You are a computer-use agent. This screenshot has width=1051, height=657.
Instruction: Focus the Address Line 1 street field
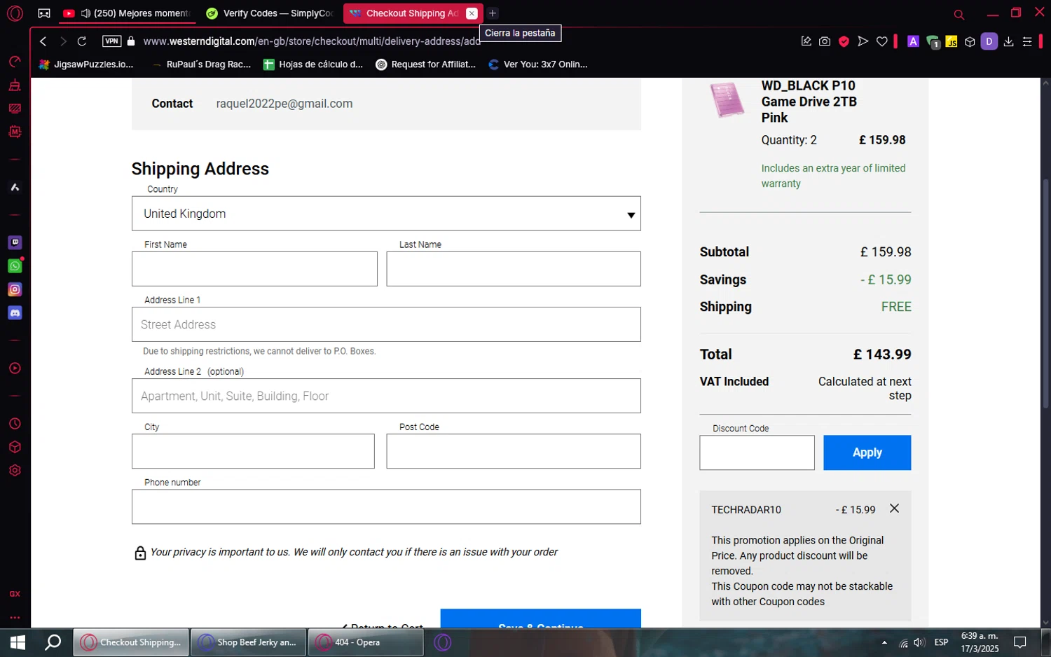[x=386, y=324]
